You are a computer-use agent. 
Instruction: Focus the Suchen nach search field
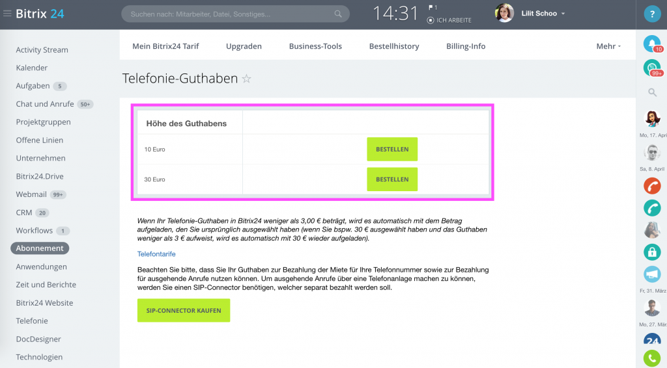click(235, 14)
